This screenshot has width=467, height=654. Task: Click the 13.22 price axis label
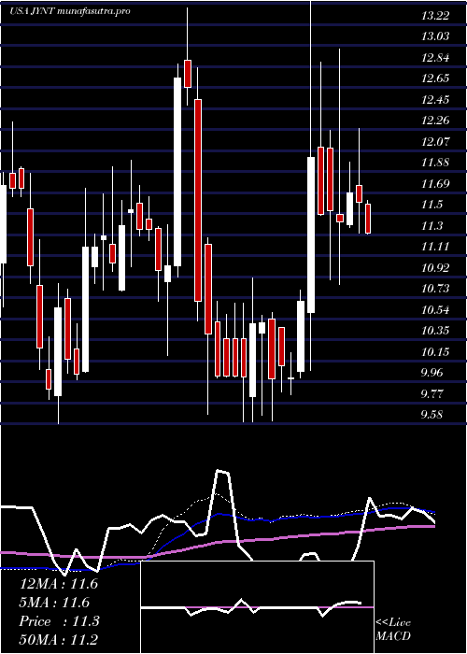435,16
